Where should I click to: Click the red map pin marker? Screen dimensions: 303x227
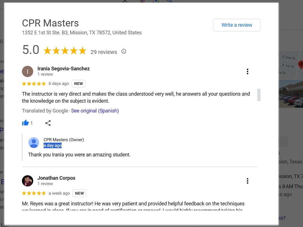pos(300,64)
